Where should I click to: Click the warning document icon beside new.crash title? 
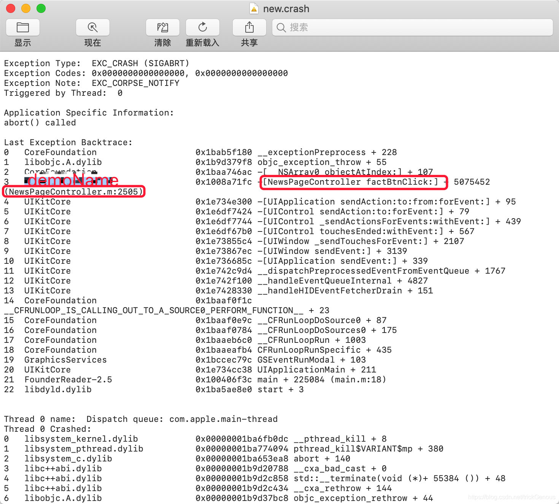click(x=254, y=8)
